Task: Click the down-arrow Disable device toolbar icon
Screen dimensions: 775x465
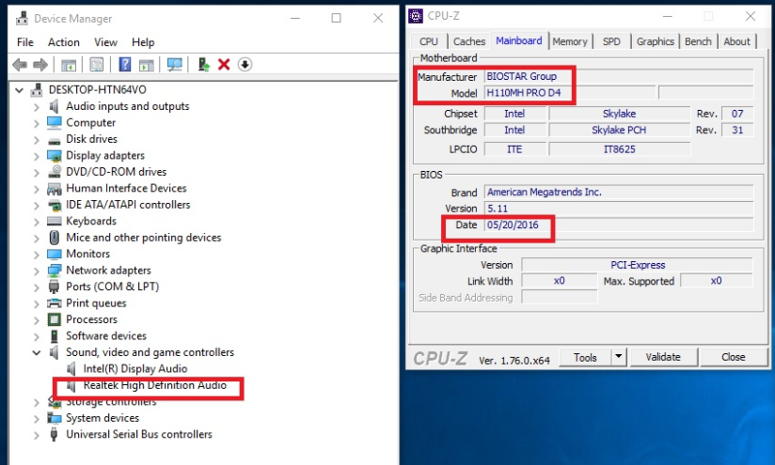Action: pyautogui.click(x=245, y=64)
